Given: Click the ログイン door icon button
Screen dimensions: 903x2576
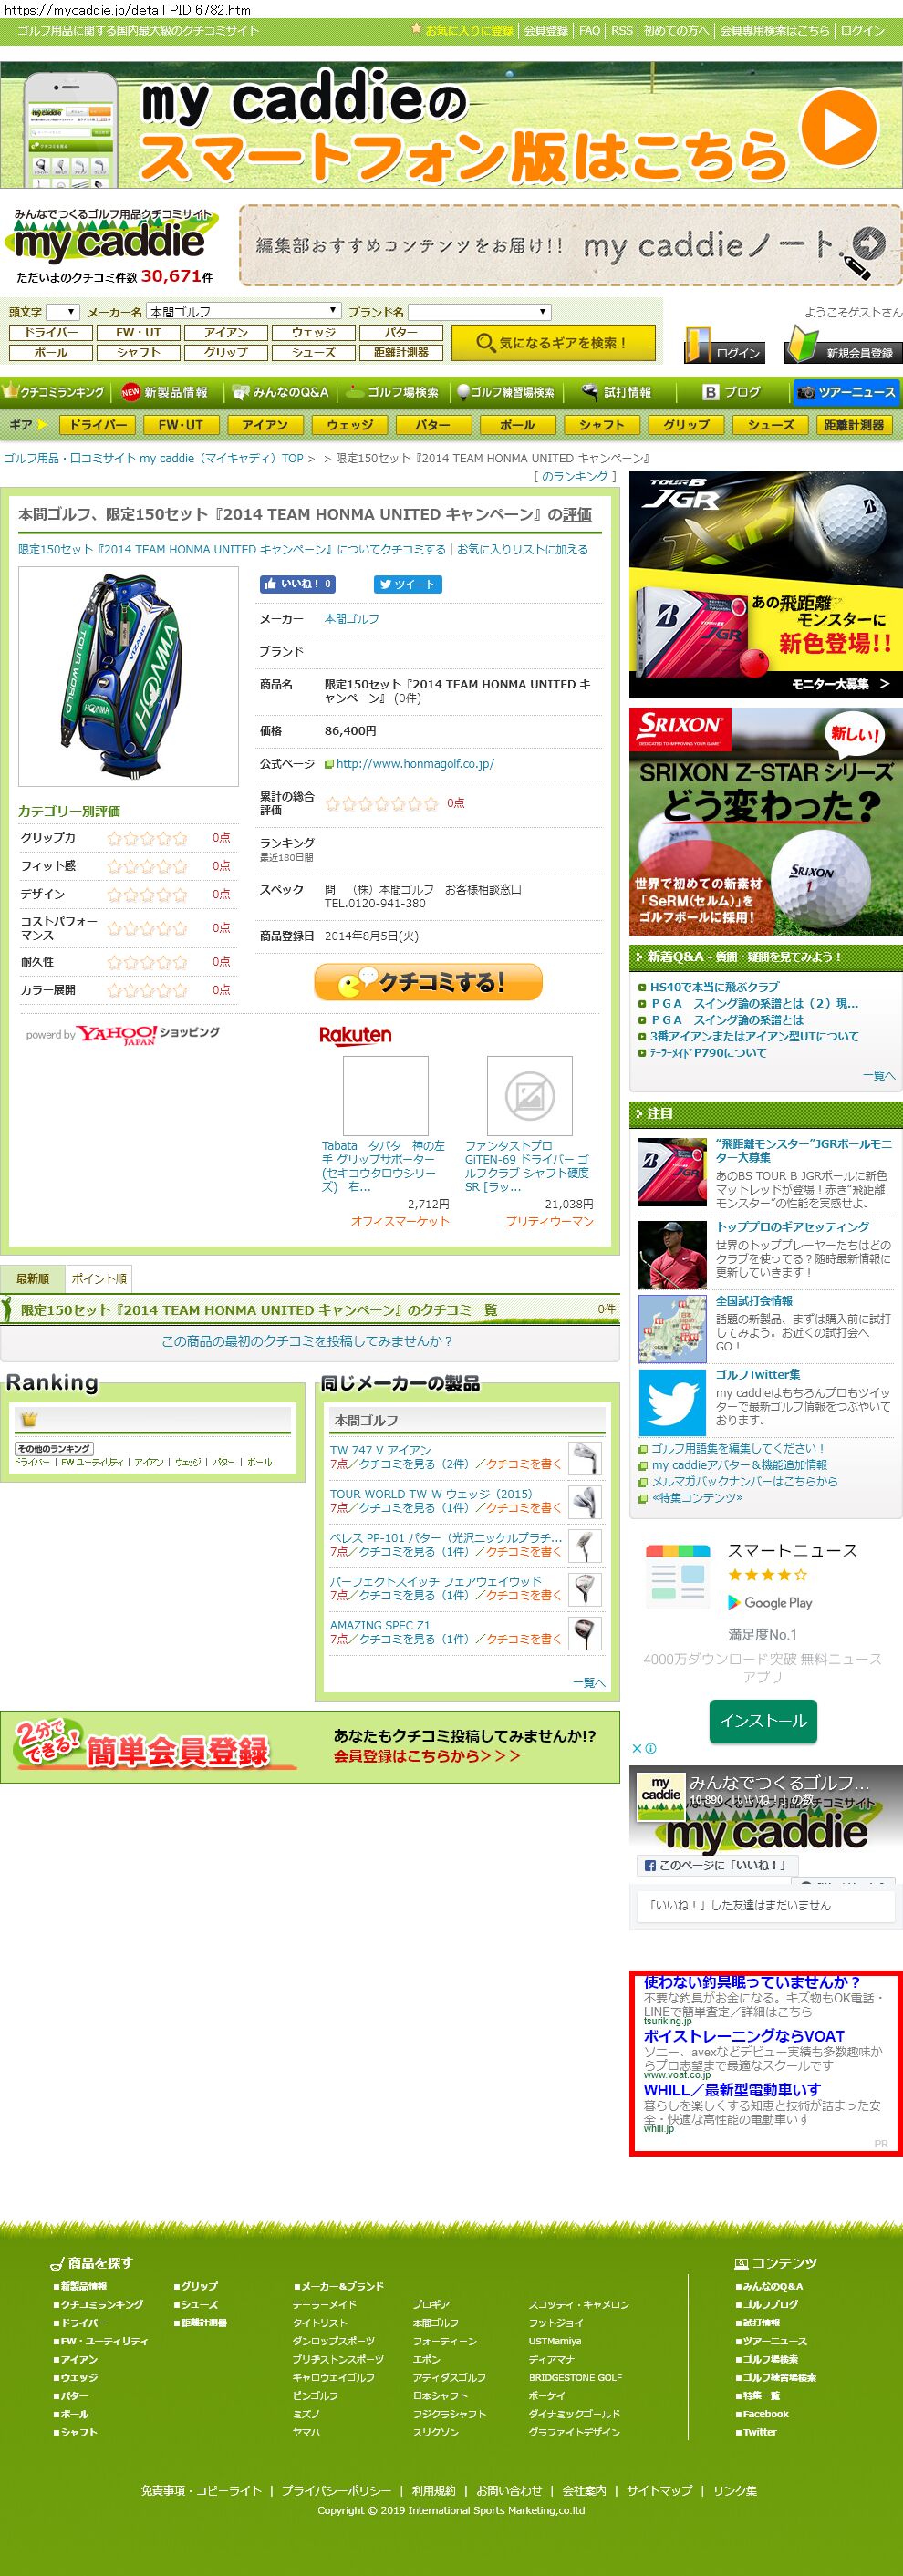Looking at the screenshot, I should coord(725,345).
